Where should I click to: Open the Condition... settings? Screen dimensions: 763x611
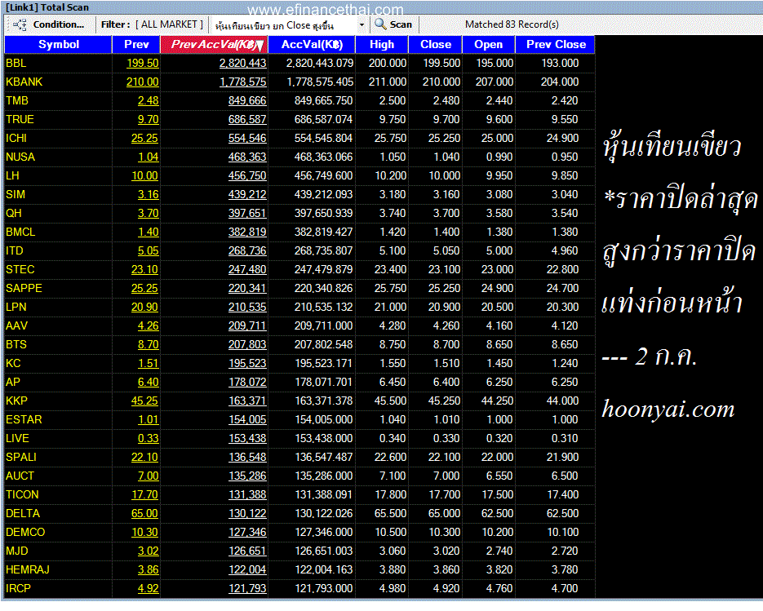[59, 24]
